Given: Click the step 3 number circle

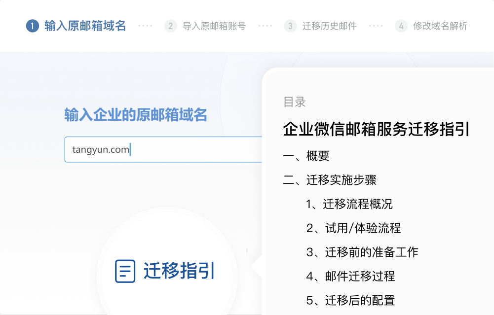Looking at the screenshot, I should 291,26.
